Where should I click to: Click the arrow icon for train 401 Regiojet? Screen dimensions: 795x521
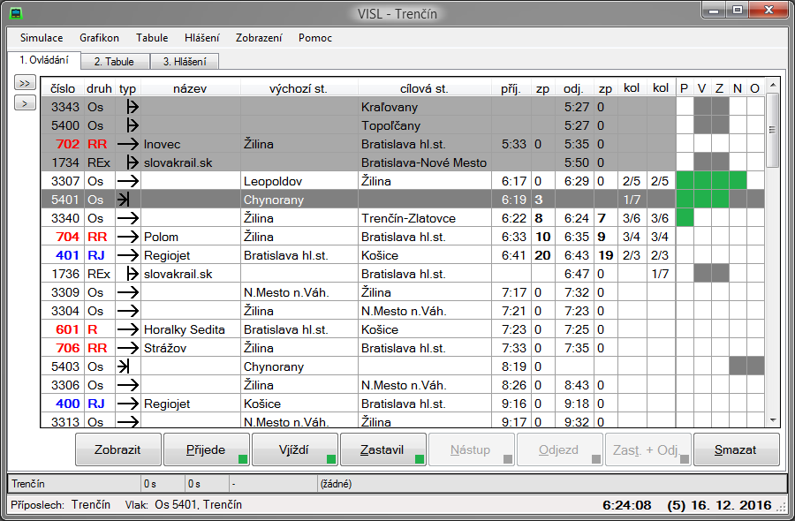[129, 255]
